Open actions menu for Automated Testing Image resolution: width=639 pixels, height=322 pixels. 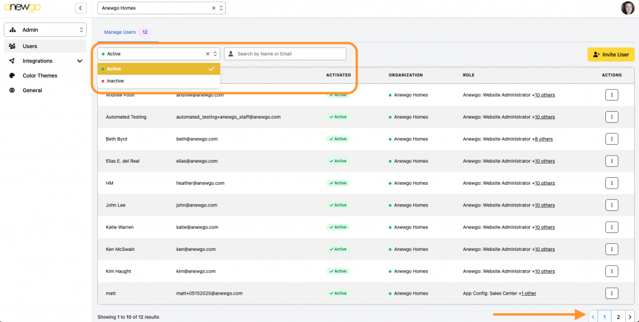[612, 117]
